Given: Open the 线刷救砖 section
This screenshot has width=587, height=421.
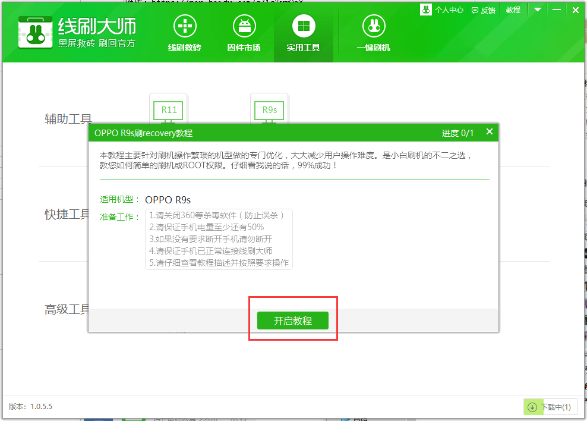Looking at the screenshot, I should click(185, 33).
